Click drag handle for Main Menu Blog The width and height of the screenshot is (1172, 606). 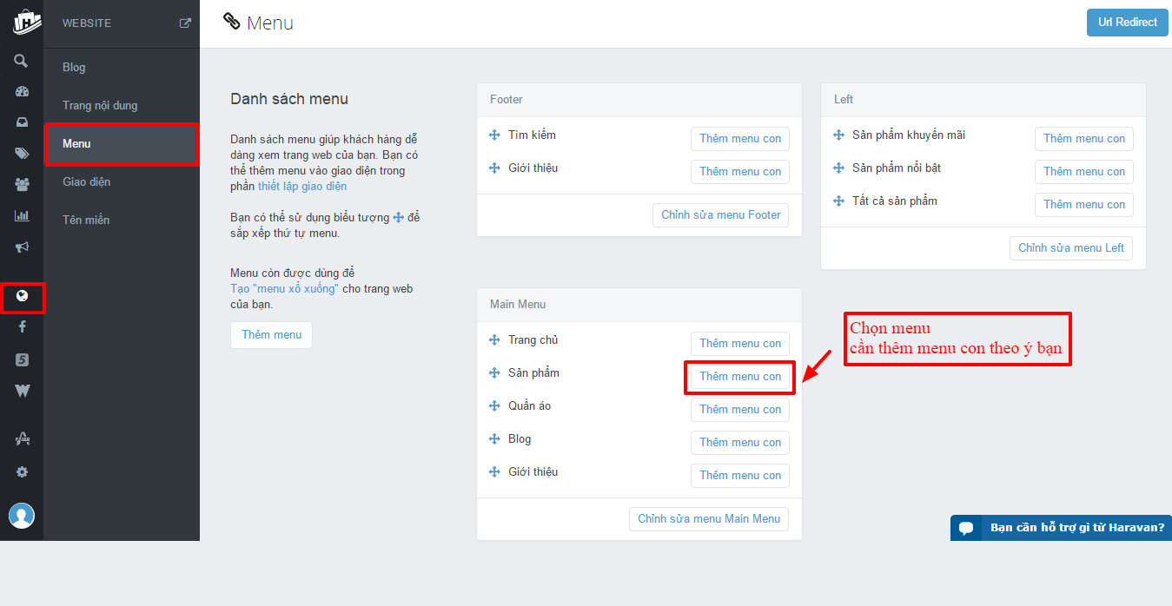coord(494,439)
